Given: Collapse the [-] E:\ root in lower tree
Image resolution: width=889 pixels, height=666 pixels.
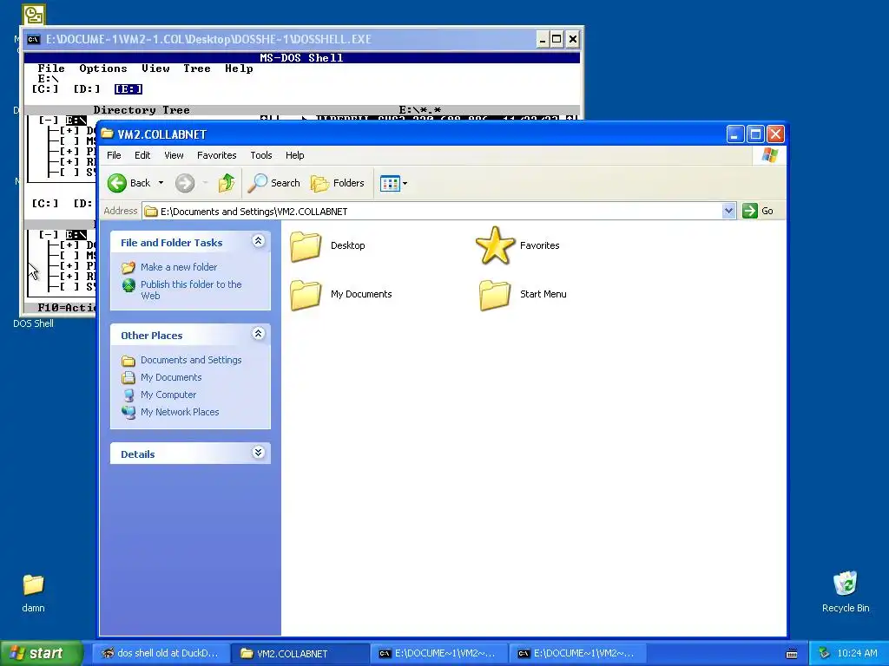Looking at the screenshot, I should 49,234.
